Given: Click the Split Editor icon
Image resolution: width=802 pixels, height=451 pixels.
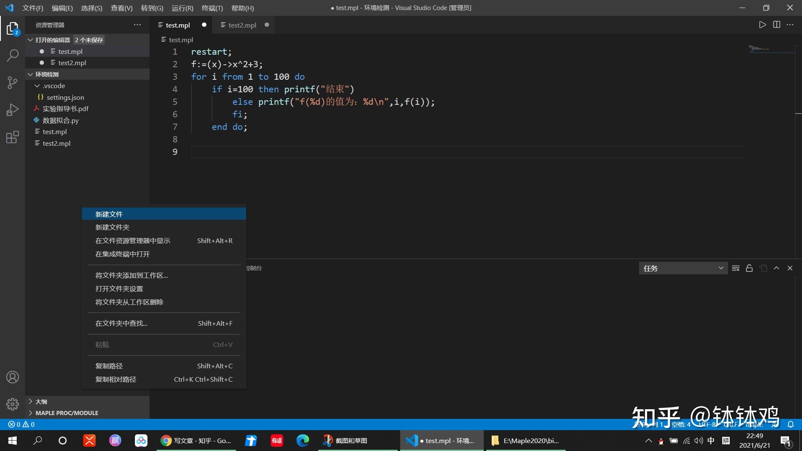Looking at the screenshot, I should pos(777,25).
